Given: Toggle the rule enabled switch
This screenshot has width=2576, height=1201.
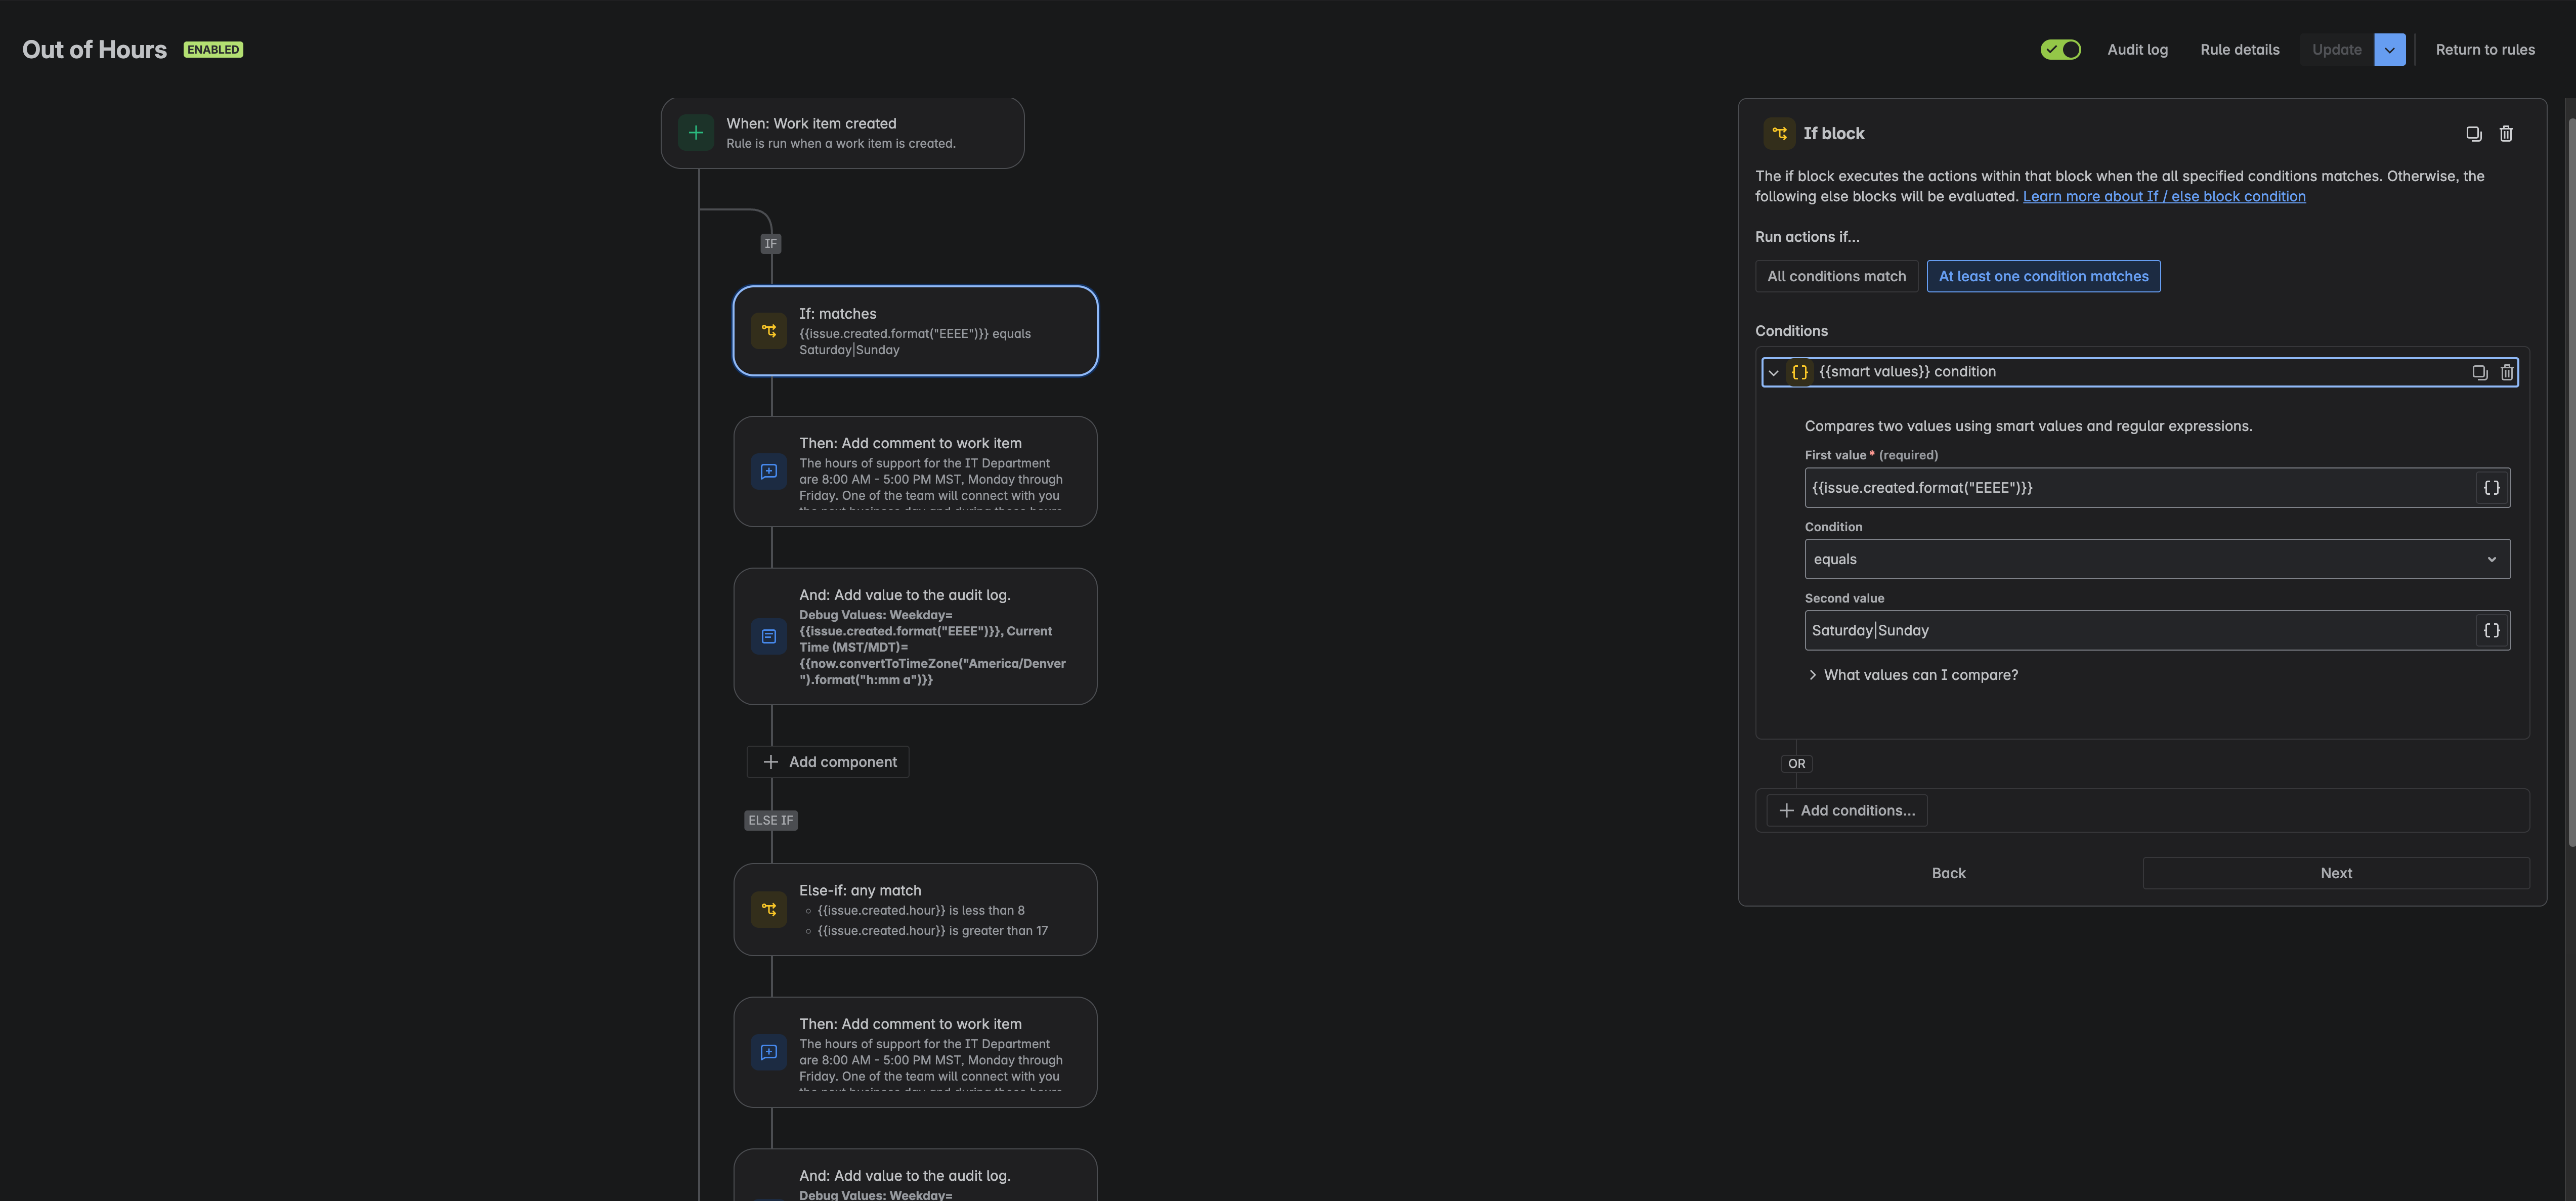Looking at the screenshot, I should [2060, 50].
